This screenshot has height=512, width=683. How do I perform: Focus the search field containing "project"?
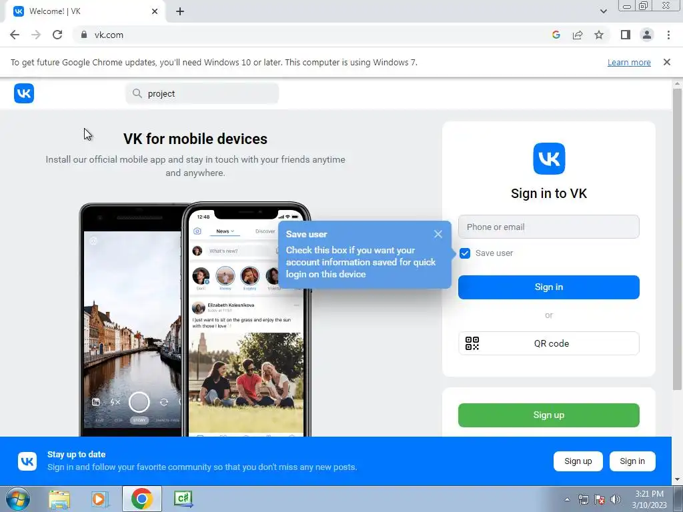pyautogui.click(x=202, y=93)
